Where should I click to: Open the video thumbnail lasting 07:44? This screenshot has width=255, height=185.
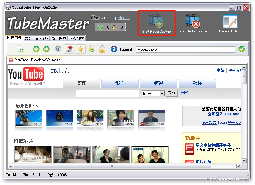pos(60,118)
